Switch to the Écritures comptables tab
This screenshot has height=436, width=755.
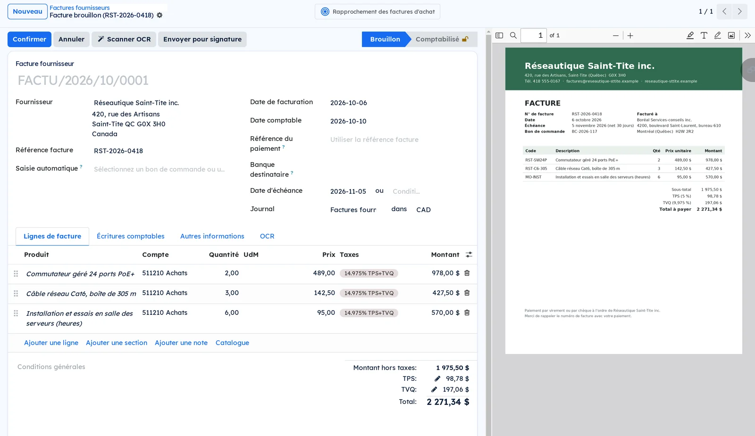(131, 236)
